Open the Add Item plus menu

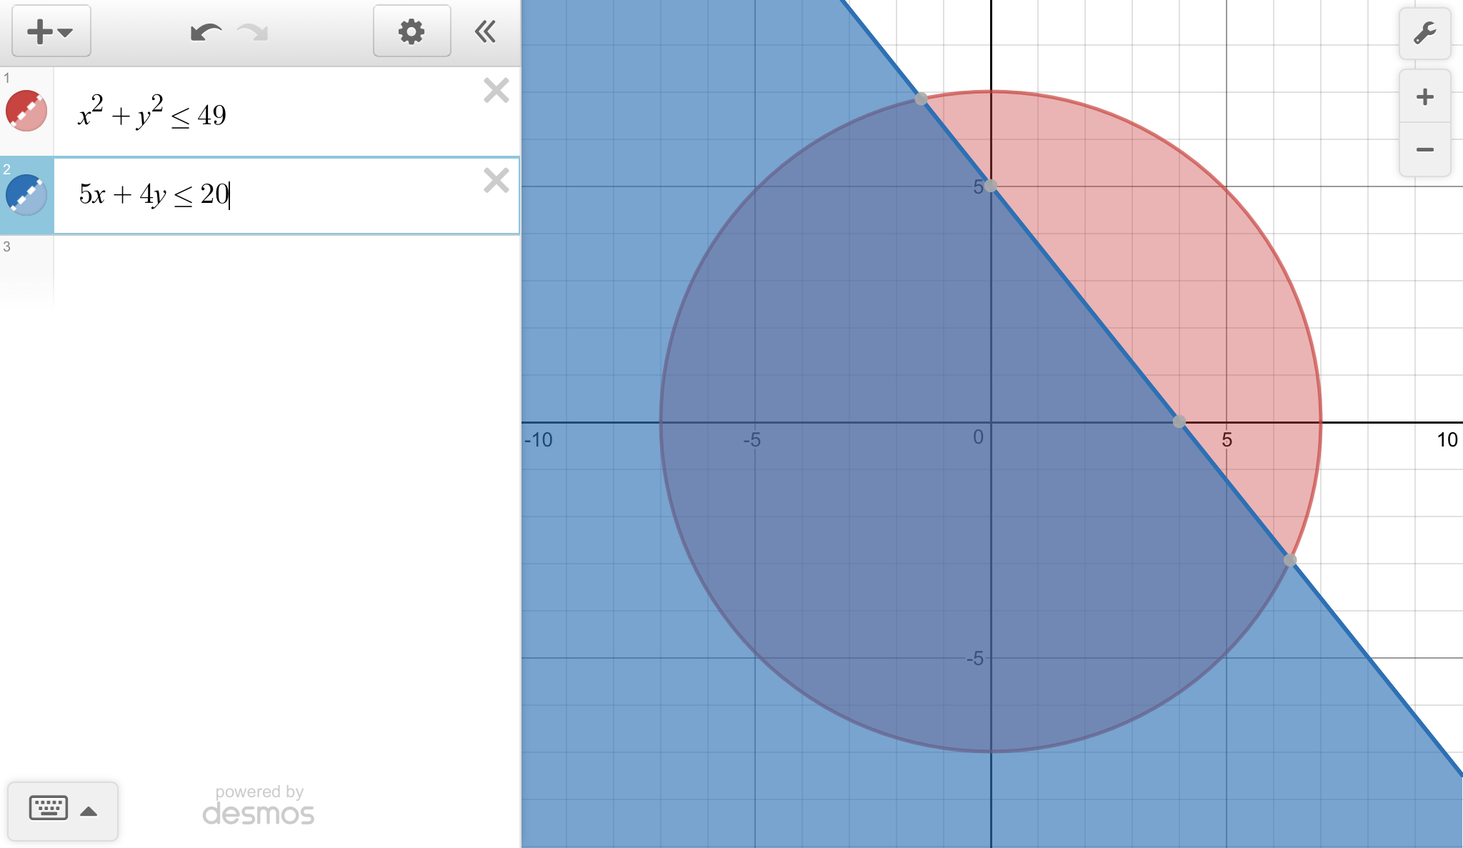coord(51,31)
